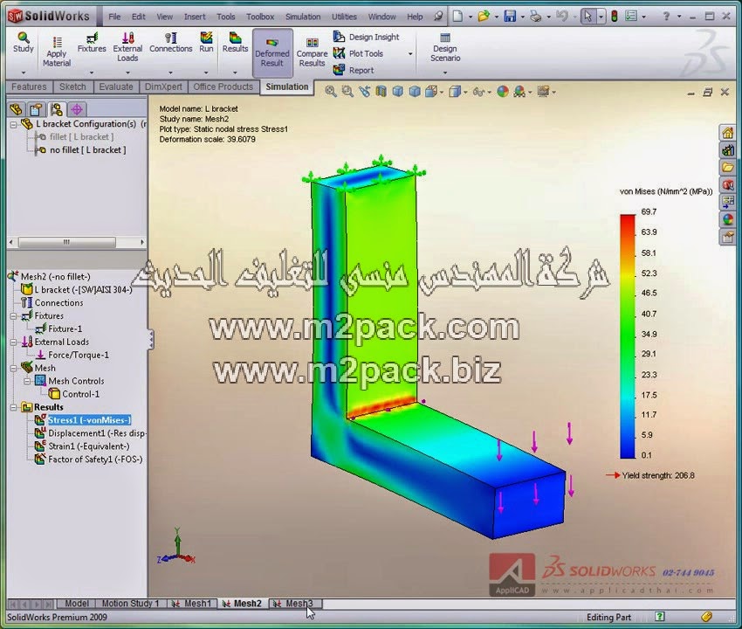The width and height of the screenshot is (742, 629).
Task: Expand the Connections dropdown arrow
Action: (x=170, y=73)
